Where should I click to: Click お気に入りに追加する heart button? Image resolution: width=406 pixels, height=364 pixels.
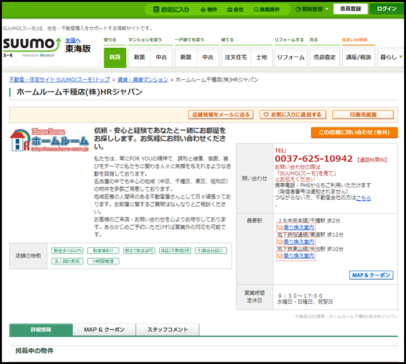293,115
